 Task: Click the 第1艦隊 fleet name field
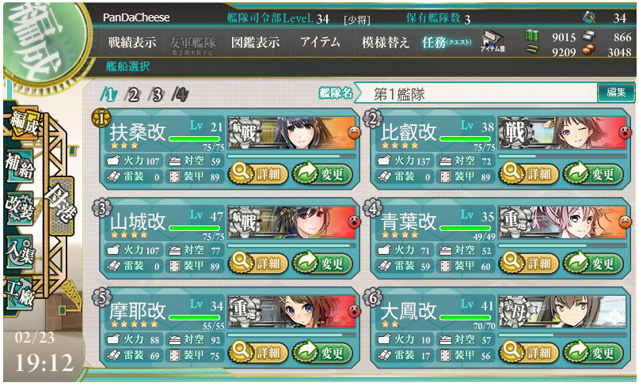[x=475, y=93]
